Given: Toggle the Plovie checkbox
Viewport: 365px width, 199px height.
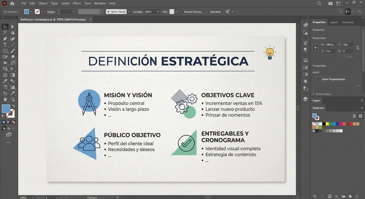Looking at the screenshot, I should 343,57.
